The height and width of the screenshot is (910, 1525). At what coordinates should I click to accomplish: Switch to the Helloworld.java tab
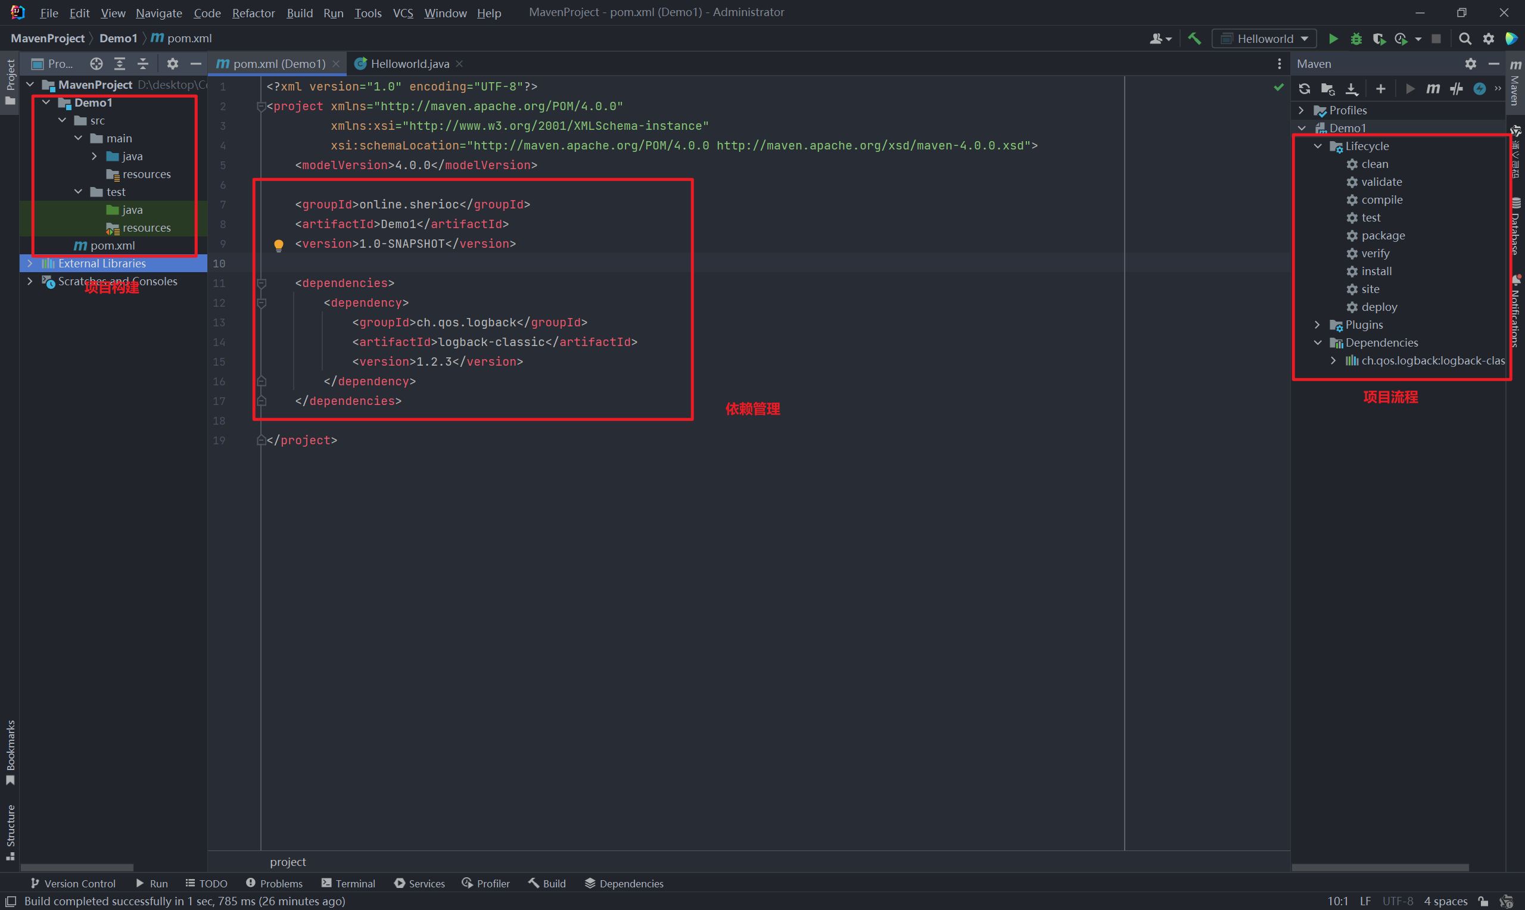point(409,64)
